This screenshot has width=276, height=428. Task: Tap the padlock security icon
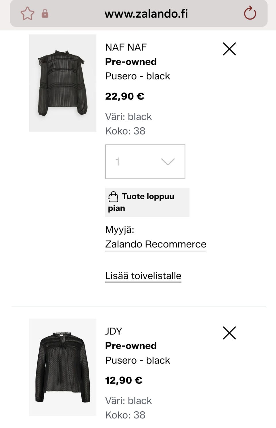[45, 14]
